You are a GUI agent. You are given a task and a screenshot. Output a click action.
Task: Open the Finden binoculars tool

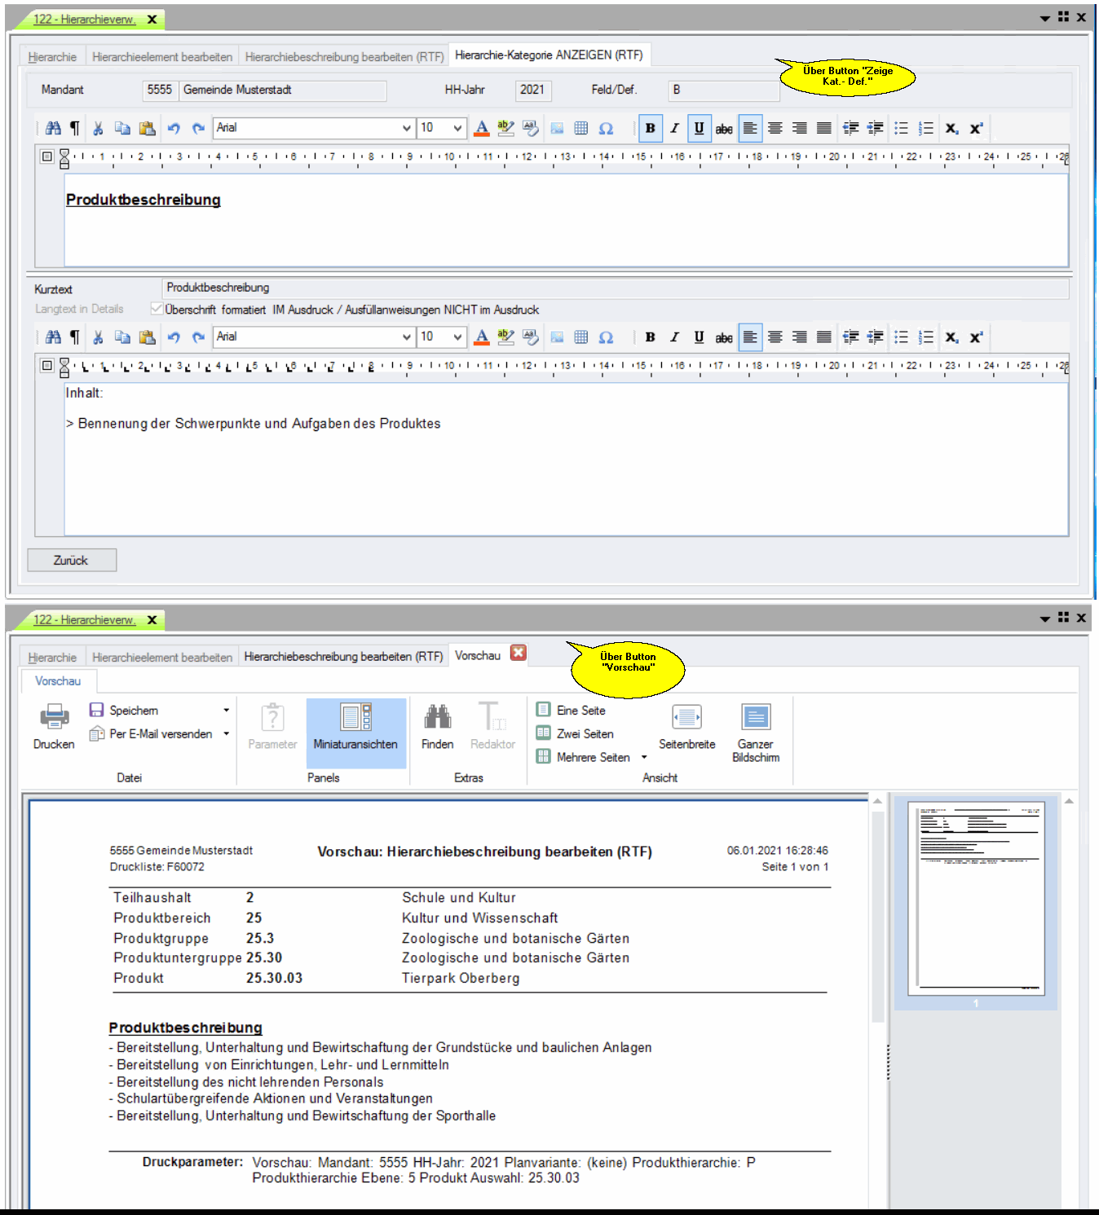(x=437, y=718)
